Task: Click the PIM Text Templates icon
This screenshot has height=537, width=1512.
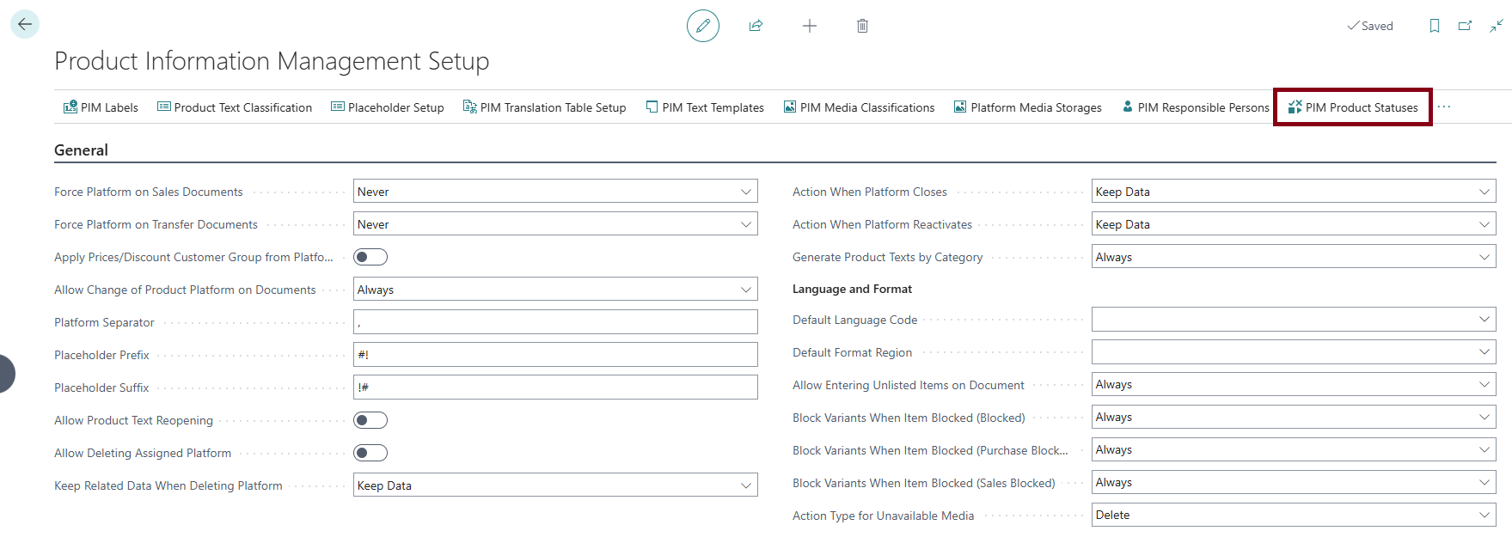Action: pyautogui.click(x=652, y=107)
